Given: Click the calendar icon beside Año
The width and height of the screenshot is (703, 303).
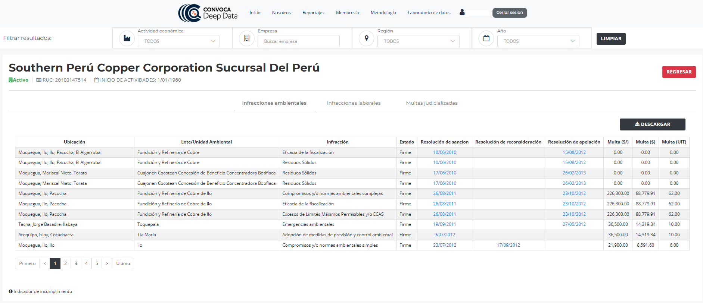Looking at the screenshot, I should click(486, 38).
